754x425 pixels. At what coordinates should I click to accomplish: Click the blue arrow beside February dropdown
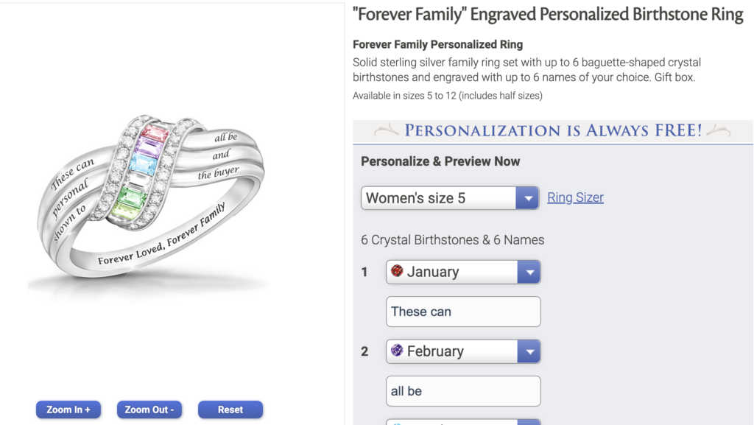(529, 351)
